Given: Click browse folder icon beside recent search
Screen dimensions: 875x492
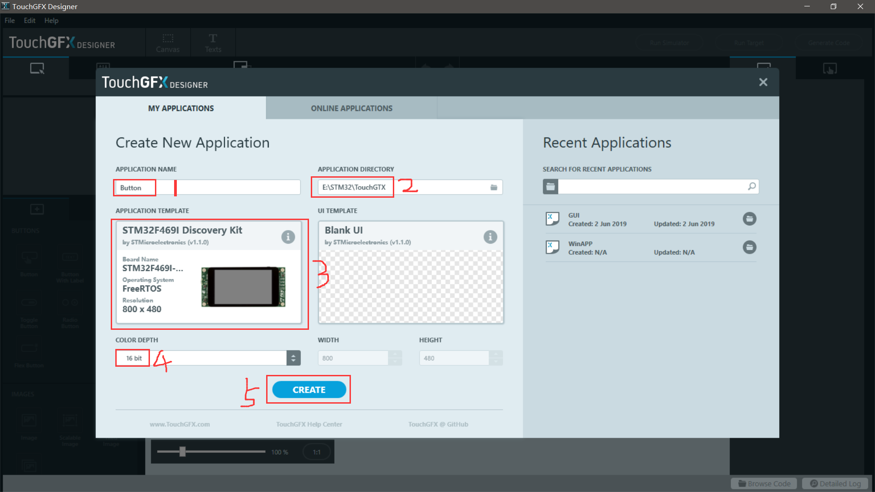Looking at the screenshot, I should coord(551,186).
